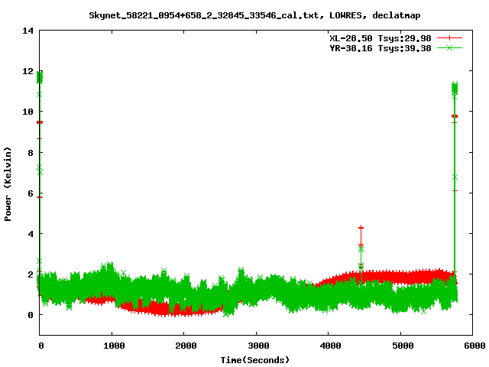The image size is (489, 367).
Task: Click y-axis tick value 10
Action: tap(28, 112)
